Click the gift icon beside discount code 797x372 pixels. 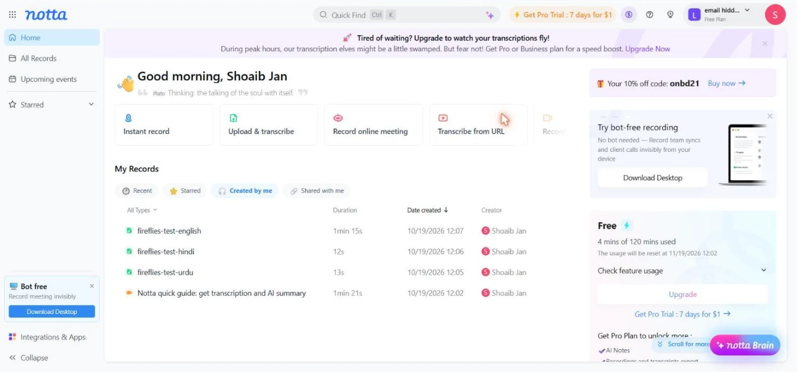tap(601, 84)
